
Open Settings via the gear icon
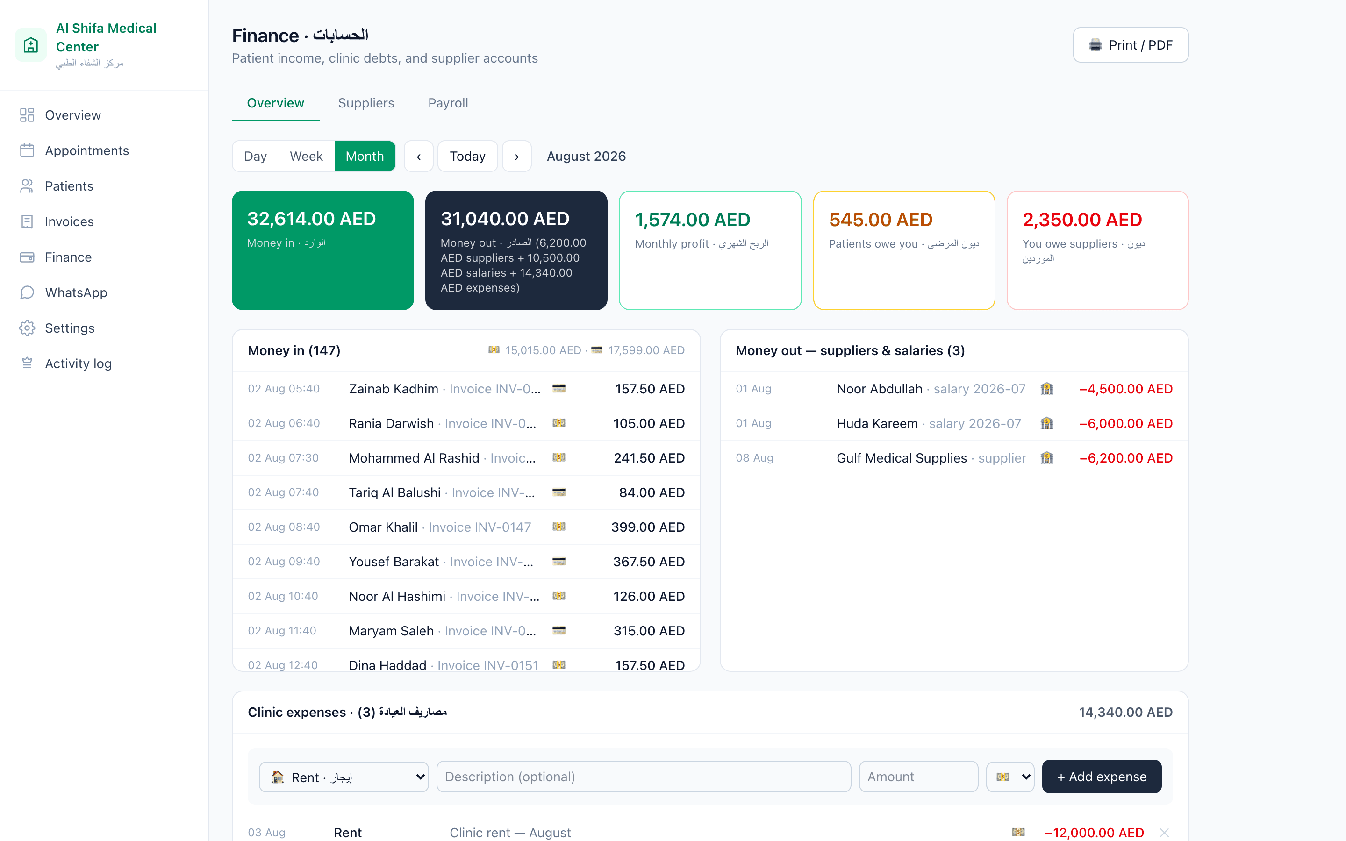click(x=27, y=328)
